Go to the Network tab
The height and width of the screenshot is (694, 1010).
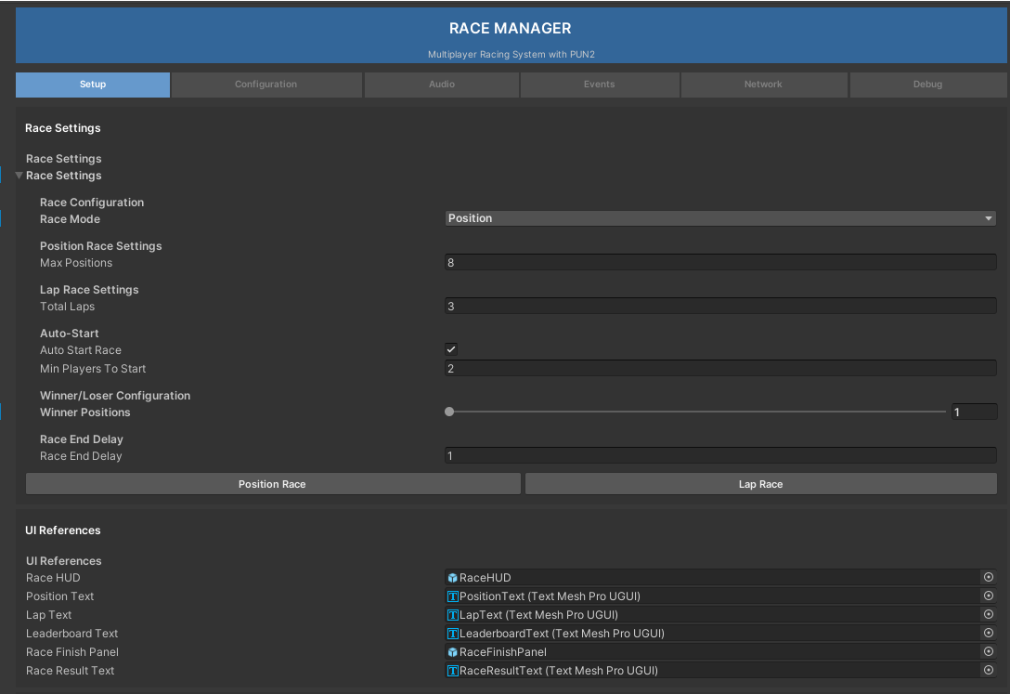[x=763, y=85]
